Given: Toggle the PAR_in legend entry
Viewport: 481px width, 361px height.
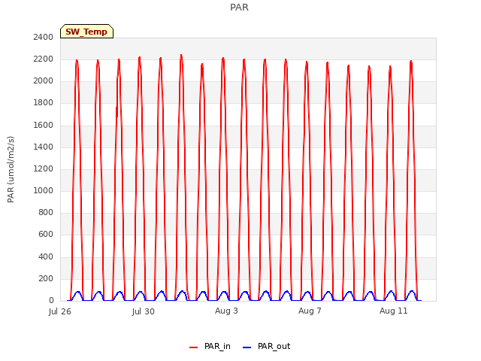Looking at the screenshot, I should (210, 346).
